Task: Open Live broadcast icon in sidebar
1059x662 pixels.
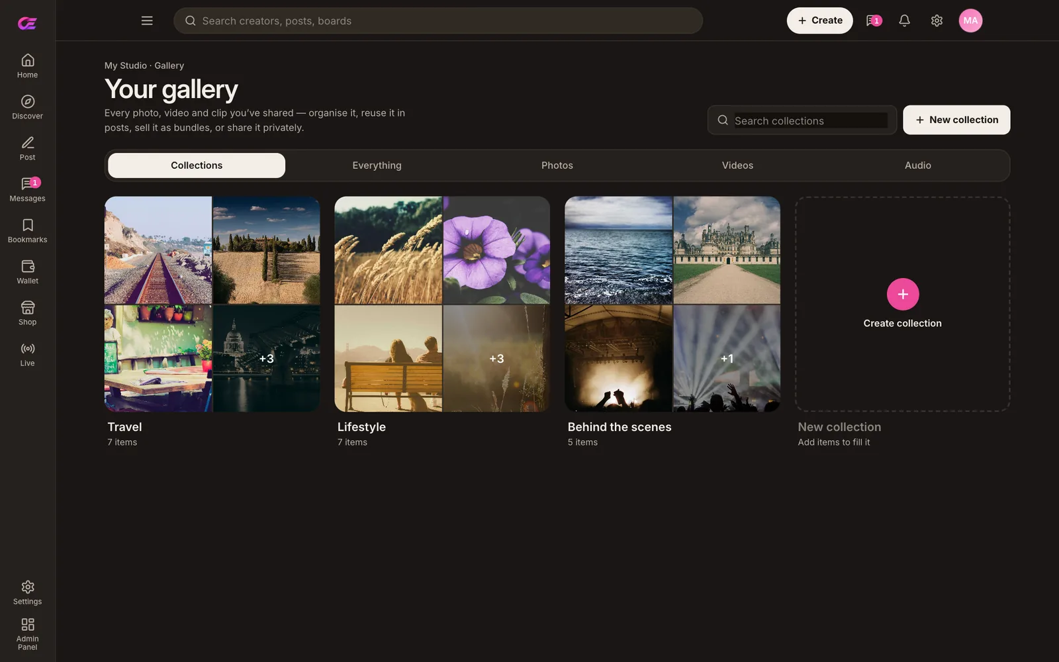Action: [27, 348]
